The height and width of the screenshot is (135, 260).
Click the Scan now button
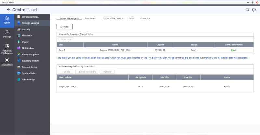(66, 39)
